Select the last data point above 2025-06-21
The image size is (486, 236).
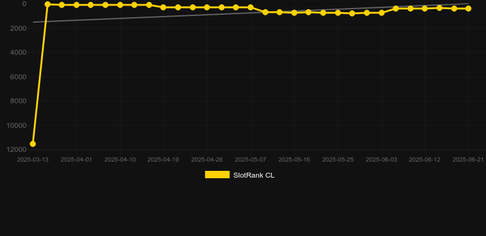468,9
